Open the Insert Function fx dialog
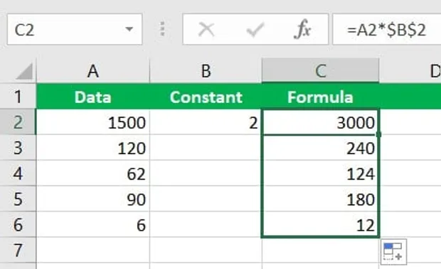This screenshot has width=441, height=269. pos(302,29)
